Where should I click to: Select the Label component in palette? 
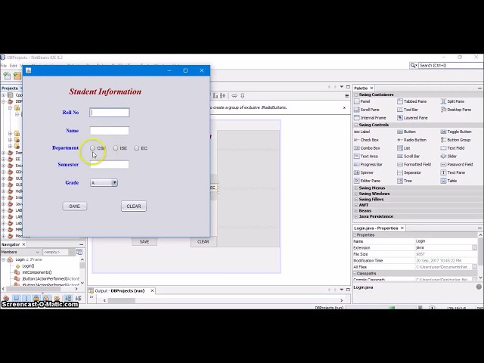tap(361, 132)
